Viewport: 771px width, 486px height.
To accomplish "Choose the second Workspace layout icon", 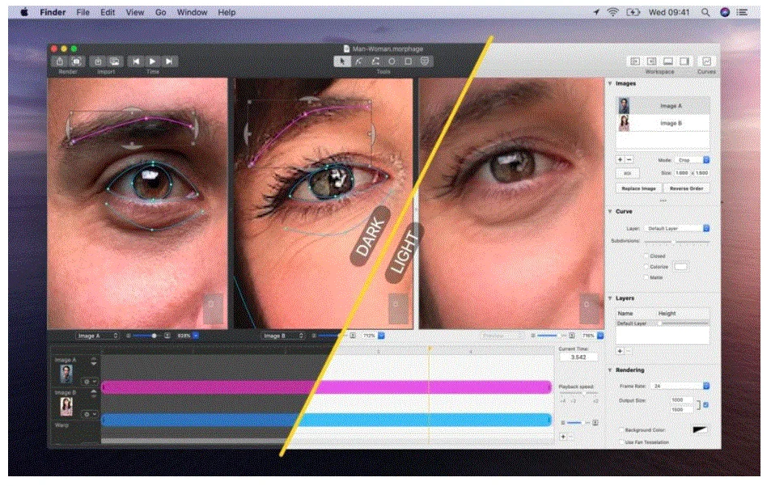I will click(651, 61).
